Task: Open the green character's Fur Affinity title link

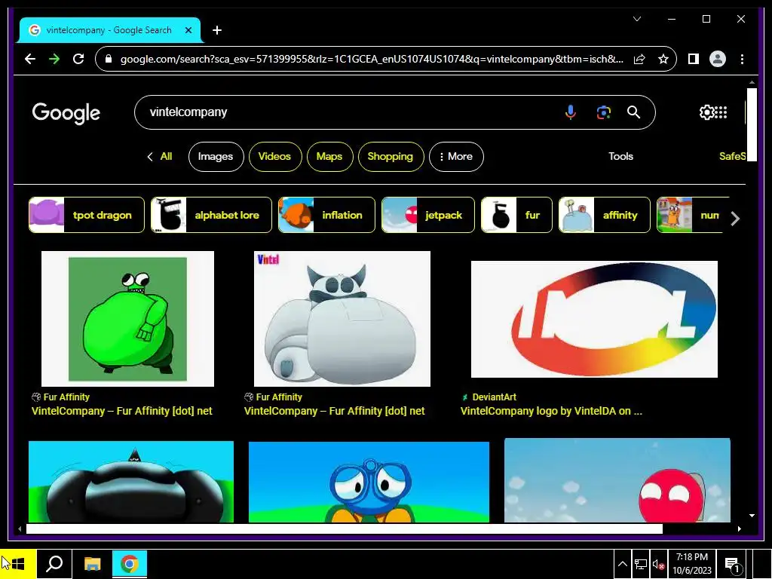Action: click(121, 411)
